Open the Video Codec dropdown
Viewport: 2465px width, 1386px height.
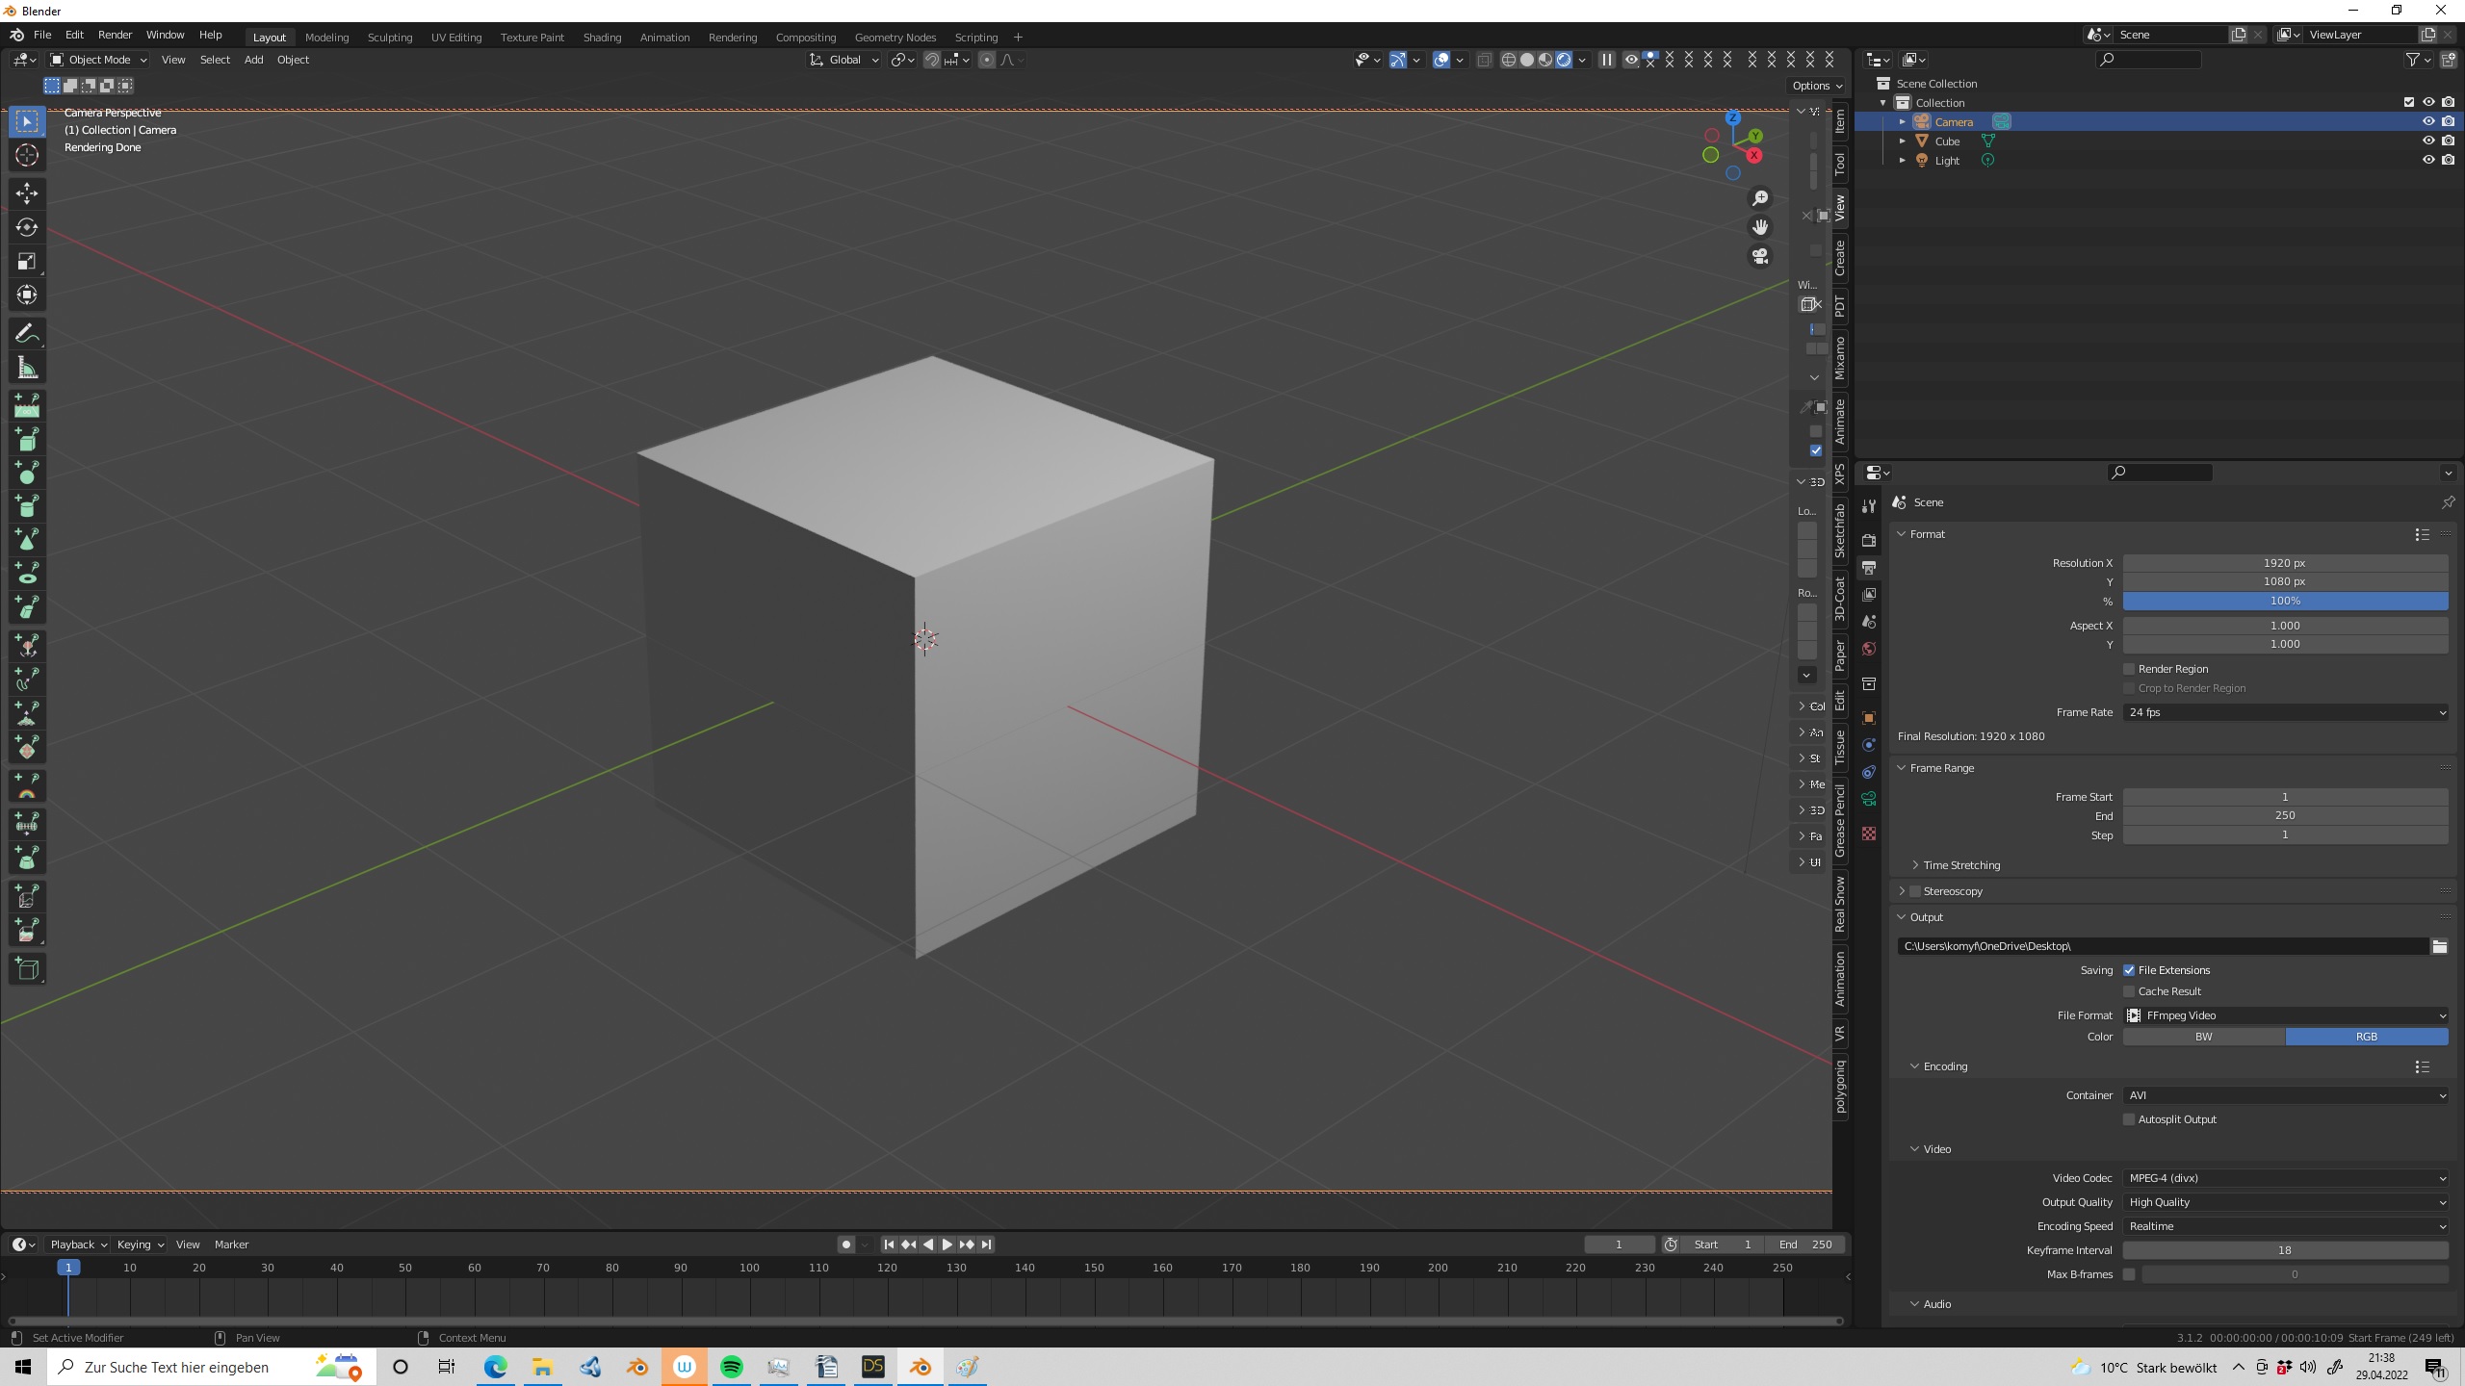click(x=2285, y=1178)
